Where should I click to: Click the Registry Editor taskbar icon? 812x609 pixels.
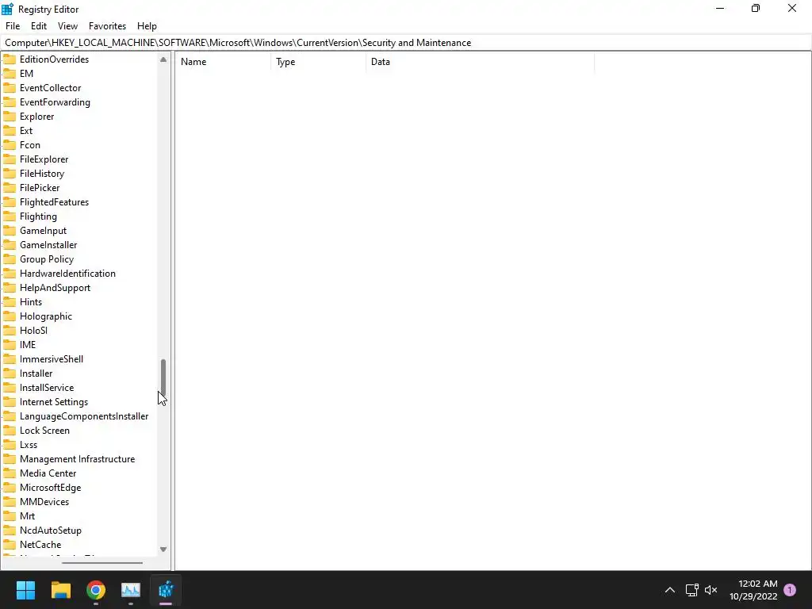tap(166, 590)
